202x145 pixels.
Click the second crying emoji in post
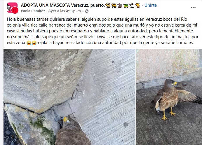click(x=34, y=43)
